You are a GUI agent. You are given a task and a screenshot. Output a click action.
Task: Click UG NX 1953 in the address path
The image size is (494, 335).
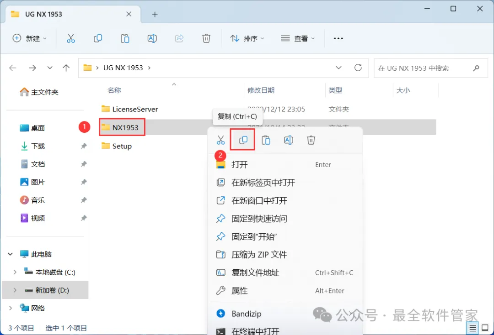123,68
